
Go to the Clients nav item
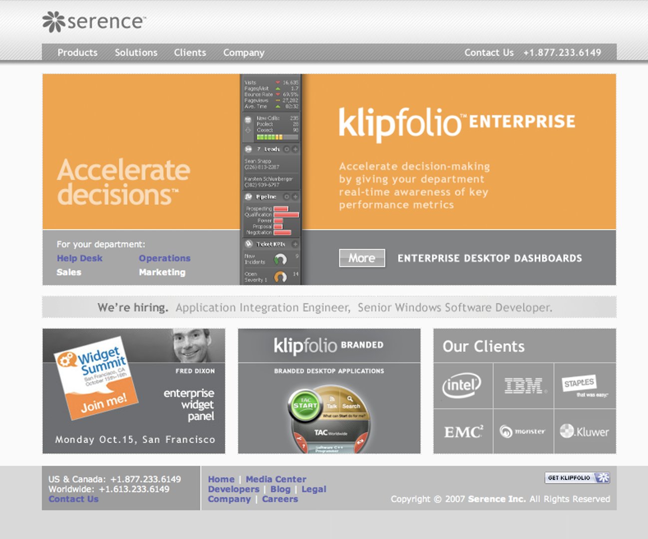(190, 52)
